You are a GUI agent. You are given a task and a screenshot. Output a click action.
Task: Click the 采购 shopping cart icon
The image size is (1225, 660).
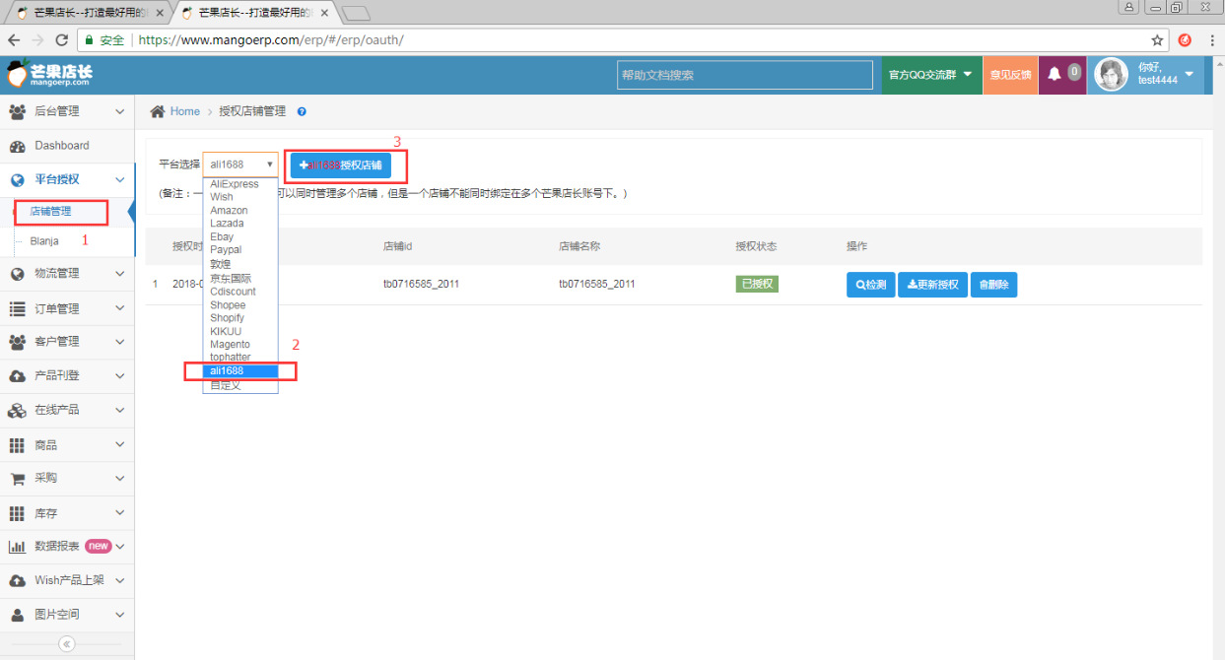click(x=17, y=479)
